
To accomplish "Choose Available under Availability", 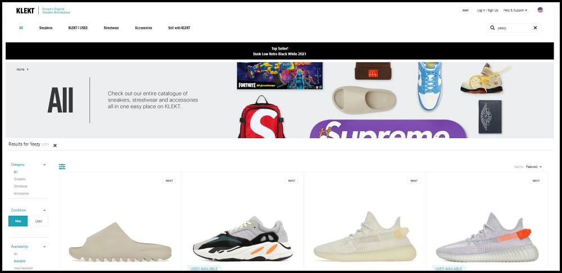I will (20, 261).
